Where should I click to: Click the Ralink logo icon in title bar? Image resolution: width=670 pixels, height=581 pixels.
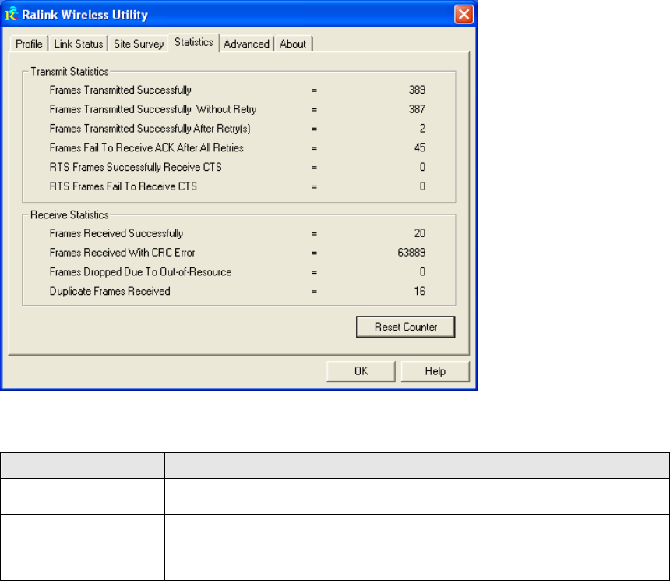[x=12, y=15]
